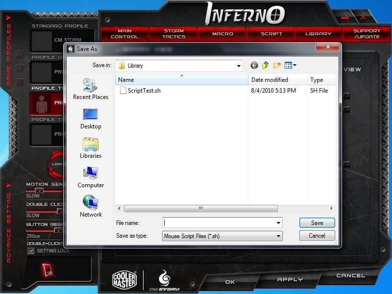Open the Macro tab
The height and width of the screenshot is (294, 392).
coord(221,34)
